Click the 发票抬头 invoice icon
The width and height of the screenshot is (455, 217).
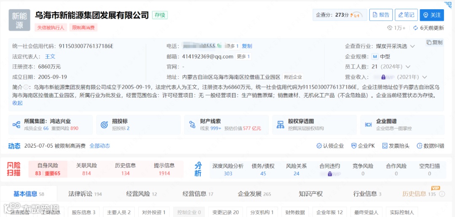click(385, 146)
